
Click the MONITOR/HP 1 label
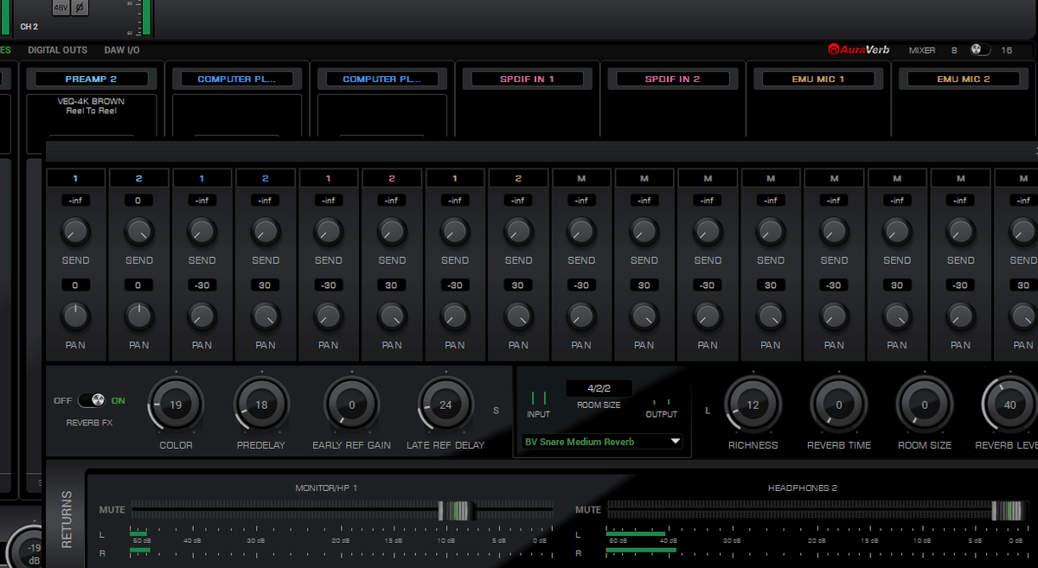click(x=326, y=488)
